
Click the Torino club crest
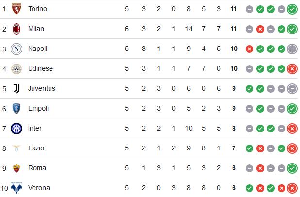point(17,9)
